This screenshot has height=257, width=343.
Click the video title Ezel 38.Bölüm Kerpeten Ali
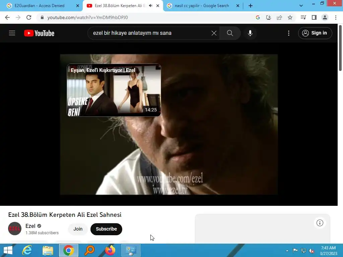pos(65,215)
